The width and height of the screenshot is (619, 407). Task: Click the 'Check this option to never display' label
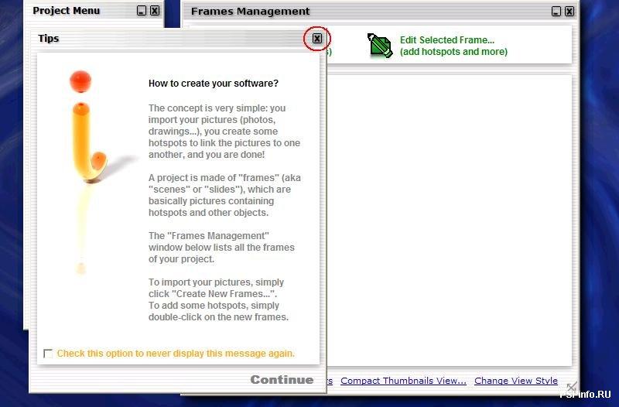[176, 354]
